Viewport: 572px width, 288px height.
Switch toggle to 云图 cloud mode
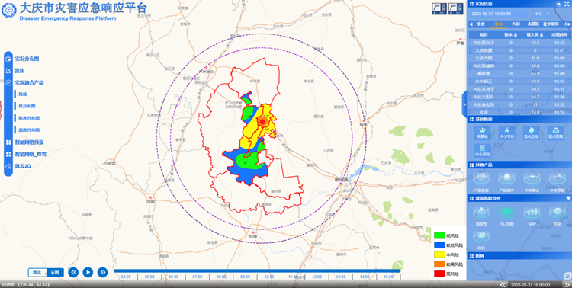(x=55, y=272)
